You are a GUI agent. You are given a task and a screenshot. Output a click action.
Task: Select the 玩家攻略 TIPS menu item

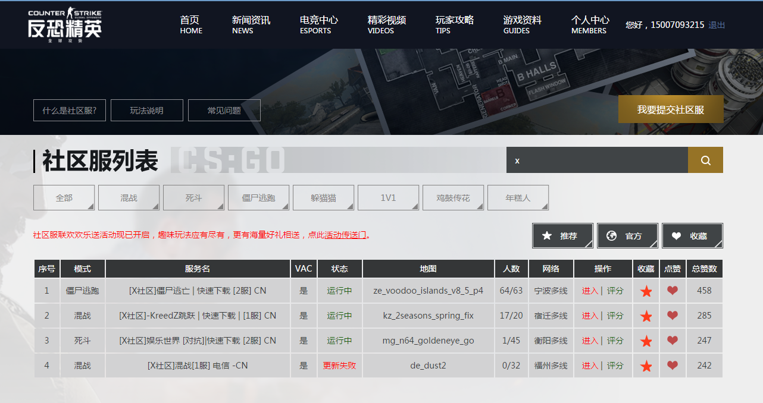point(455,24)
